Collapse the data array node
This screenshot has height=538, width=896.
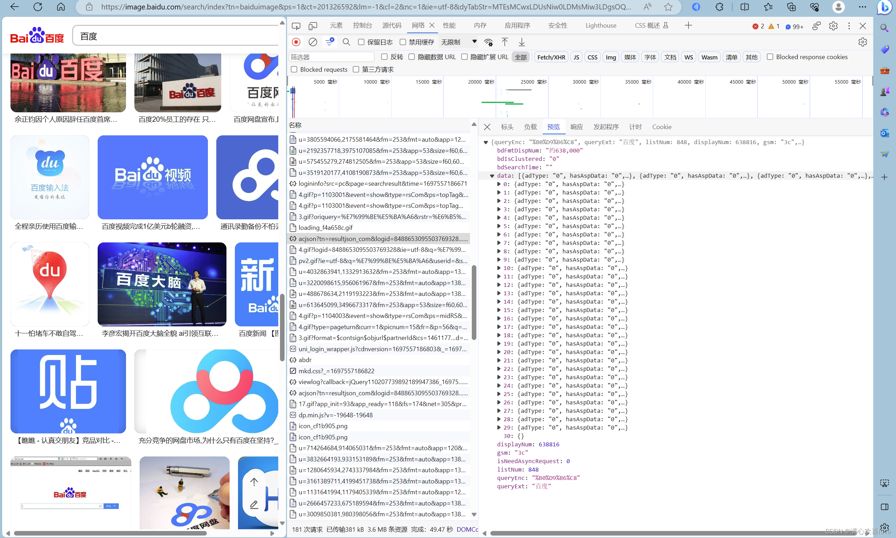click(x=492, y=176)
